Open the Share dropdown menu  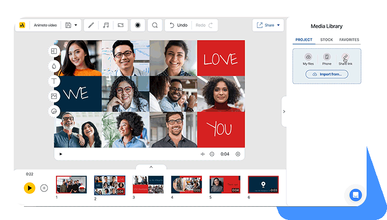pos(268,25)
